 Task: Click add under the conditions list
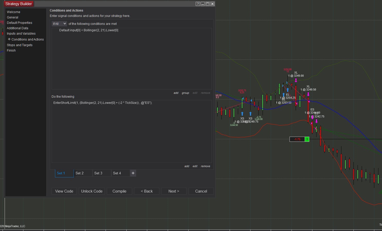click(x=176, y=93)
